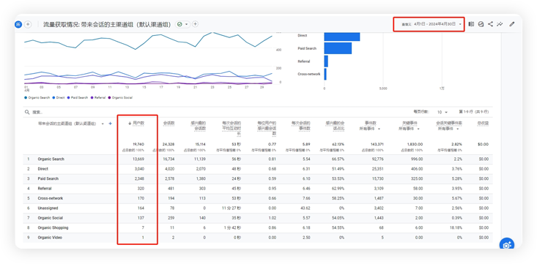The height and width of the screenshot is (264, 537).
Task: Share this report via share icon
Action: (490, 24)
